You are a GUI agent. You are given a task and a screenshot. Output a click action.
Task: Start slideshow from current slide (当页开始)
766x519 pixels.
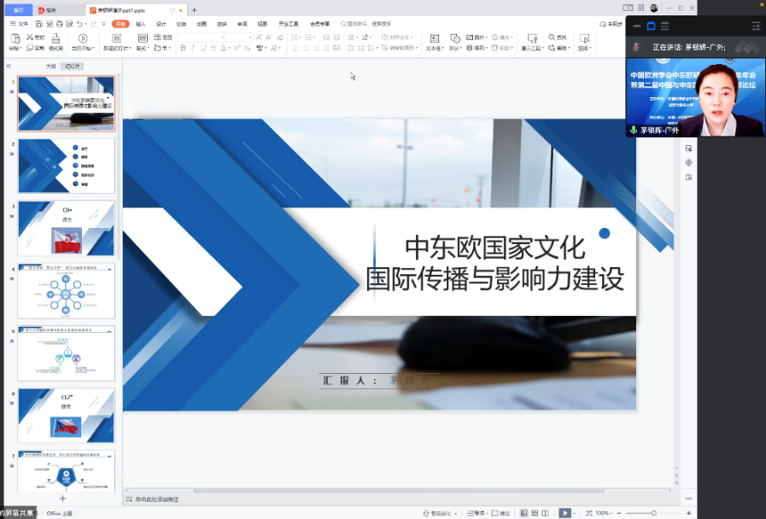point(83,39)
